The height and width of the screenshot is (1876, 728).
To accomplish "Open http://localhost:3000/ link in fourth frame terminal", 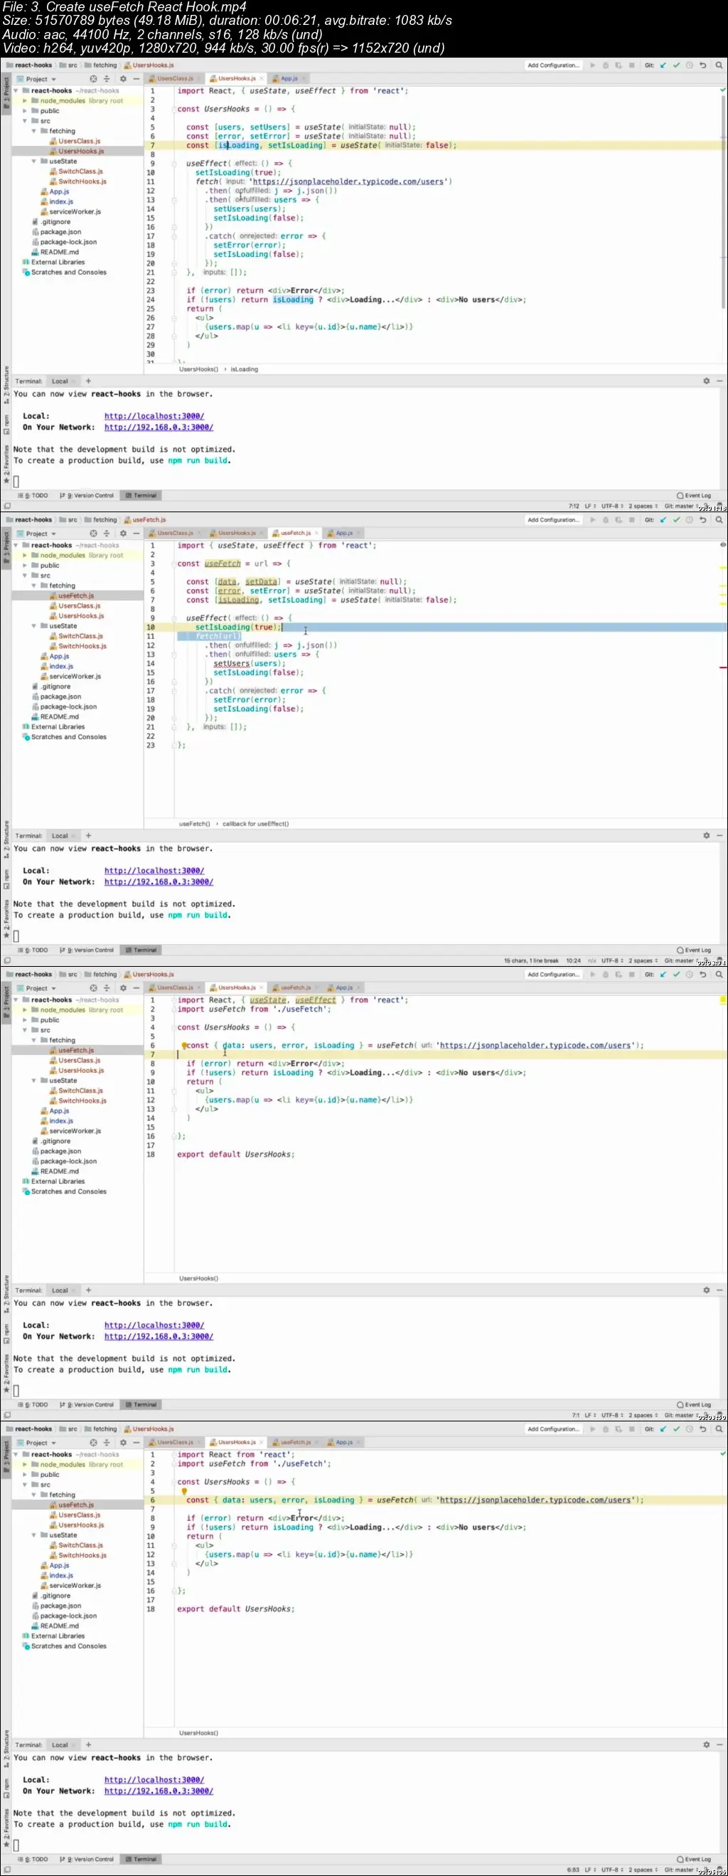I will click(154, 1780).
